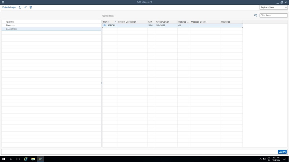Click the Router(s) column header
Viewport: 289px width, 162px height.
pos(231,22)
